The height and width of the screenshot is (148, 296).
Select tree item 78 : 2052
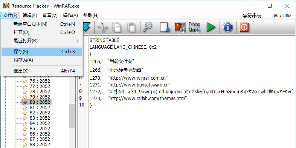click(40, 92)
